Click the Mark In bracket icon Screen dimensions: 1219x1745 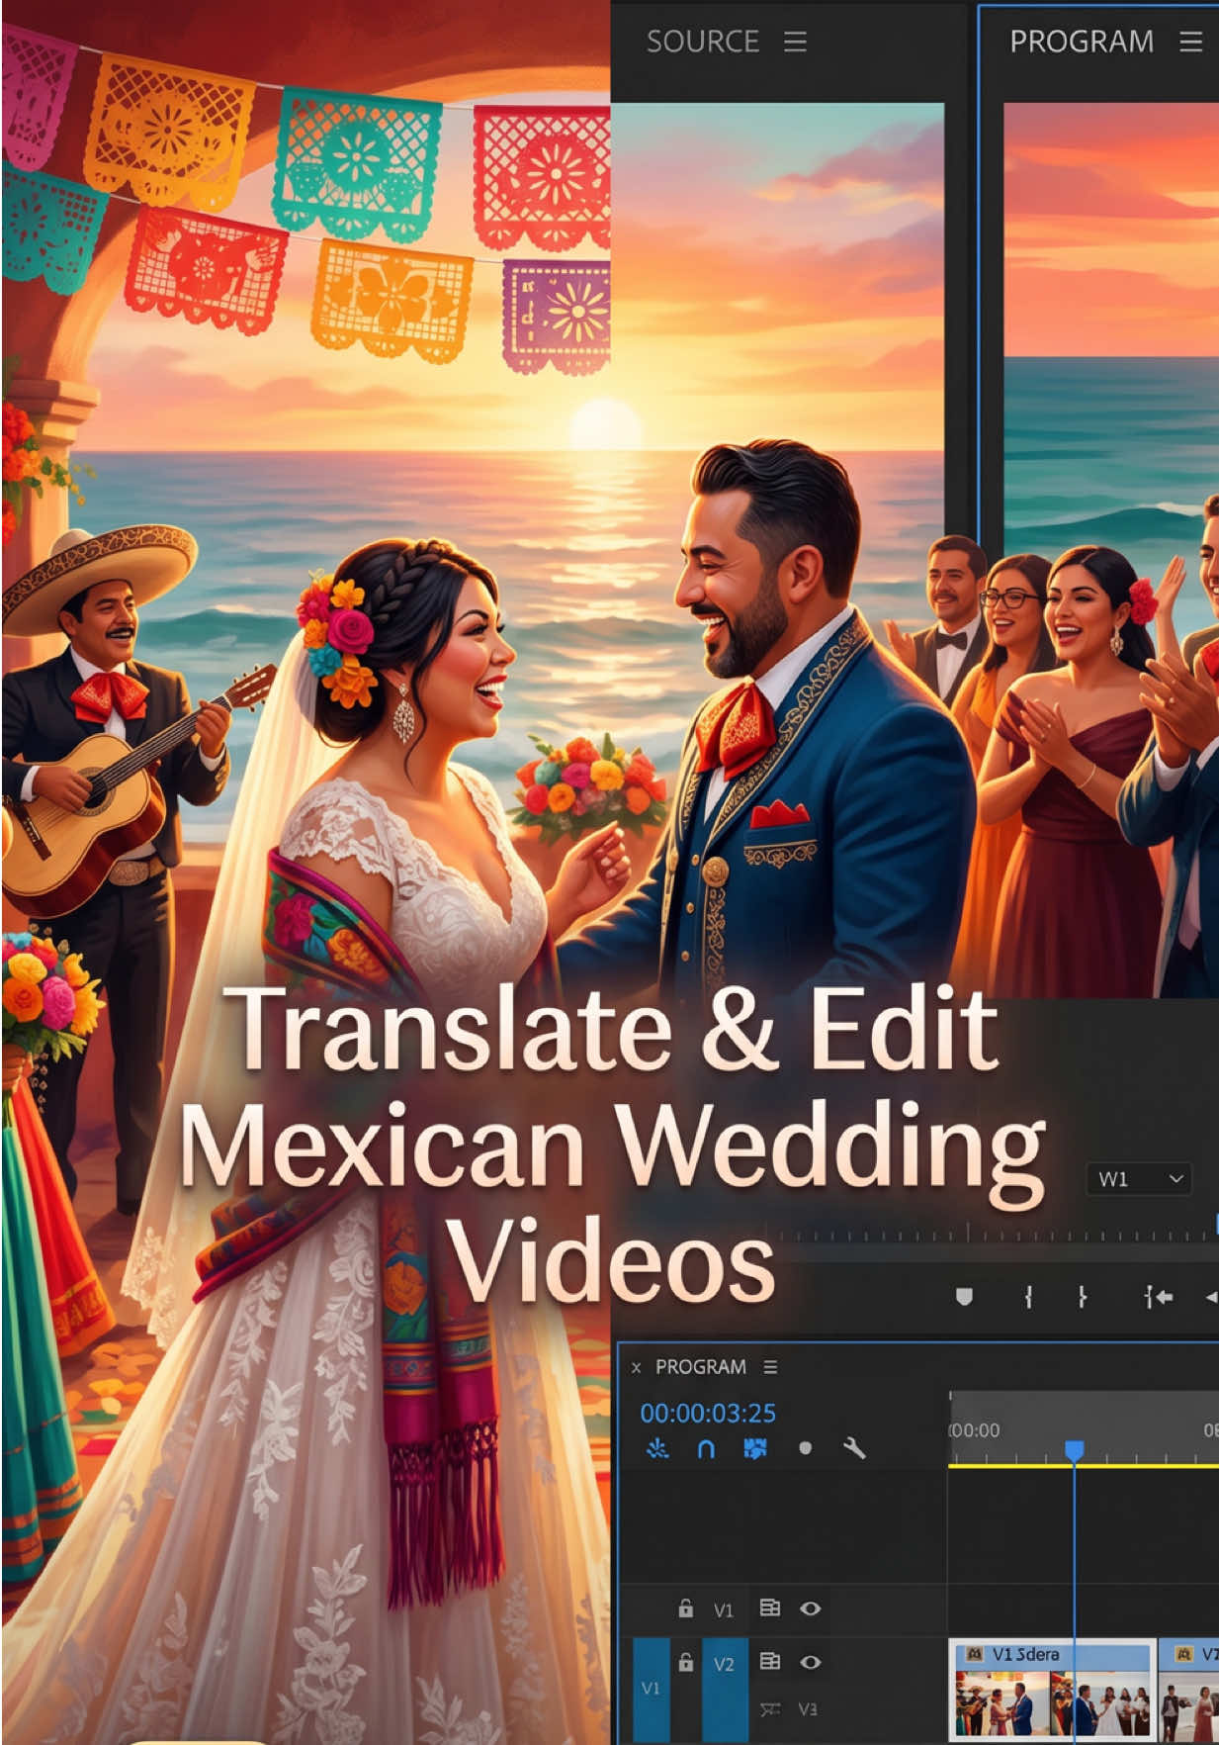click(1028, 1296)
